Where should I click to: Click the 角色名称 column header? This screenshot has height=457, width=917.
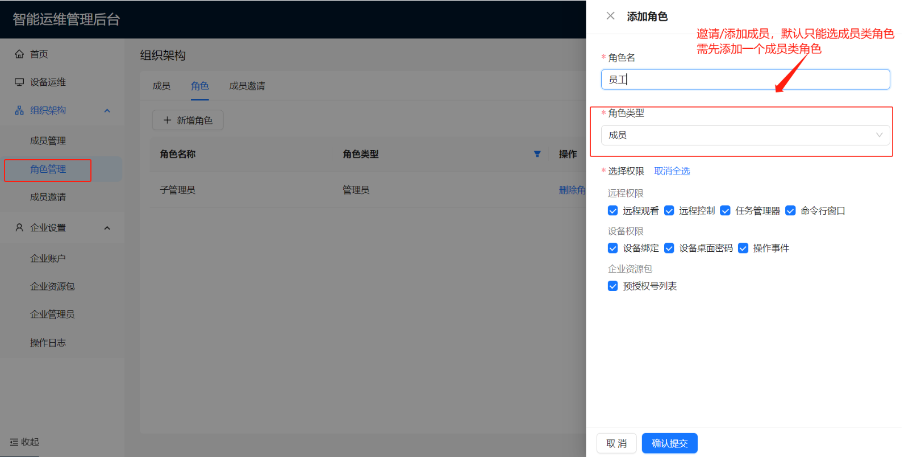coord(177,154)
